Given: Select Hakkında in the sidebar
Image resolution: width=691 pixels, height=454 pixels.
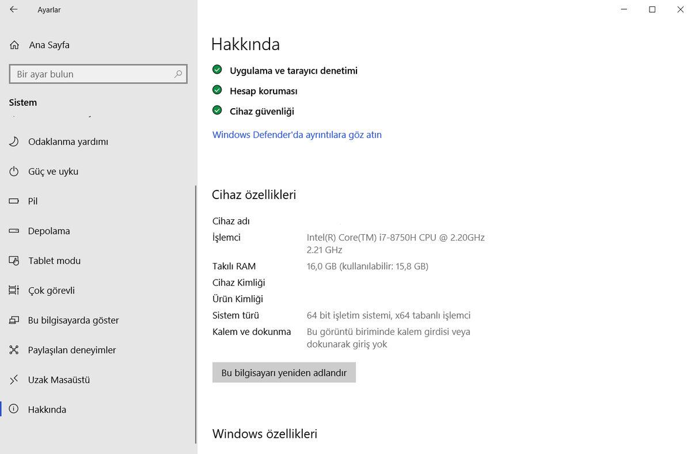Looking at the screenshot, I should (47, 410).
